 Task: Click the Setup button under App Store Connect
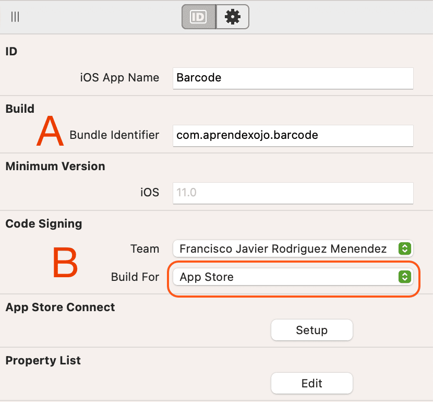click(x=311, y=330)
